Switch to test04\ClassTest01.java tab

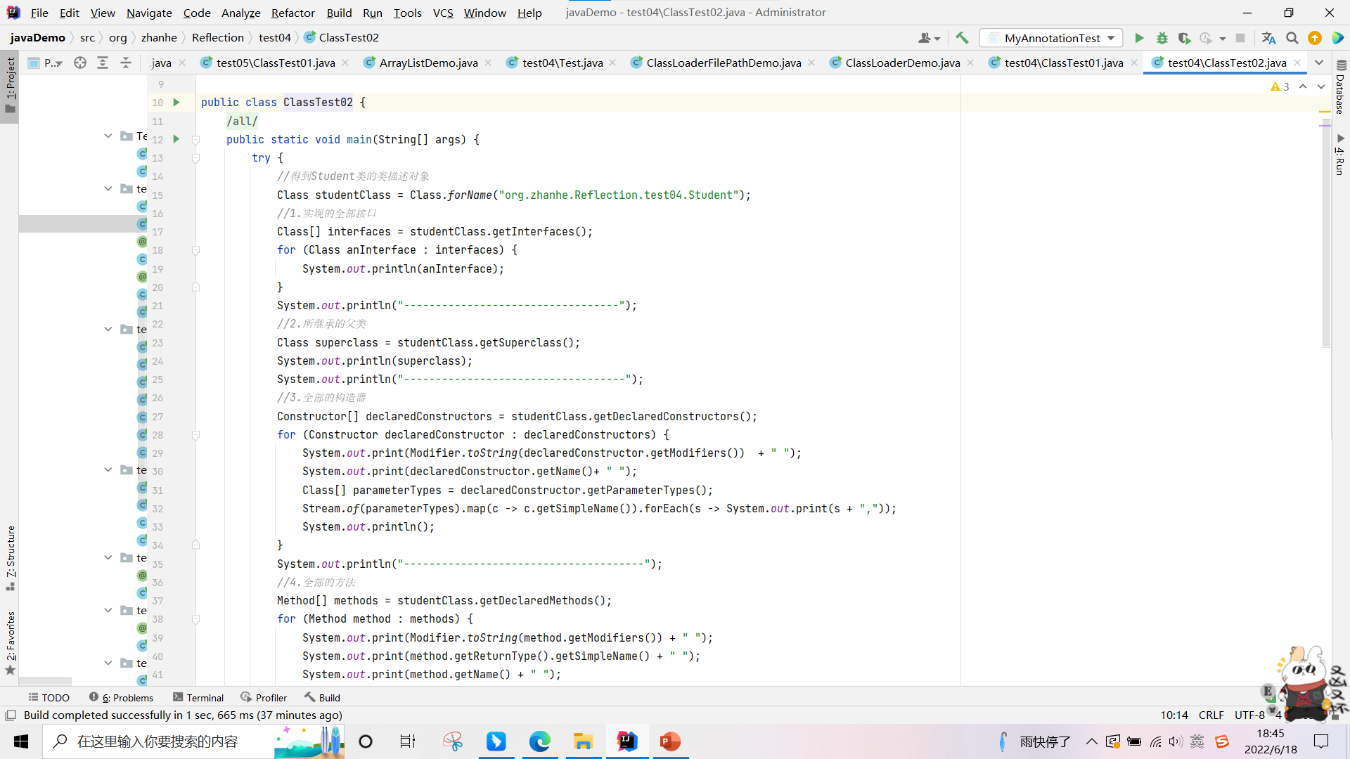click(x=1063, y=63)
